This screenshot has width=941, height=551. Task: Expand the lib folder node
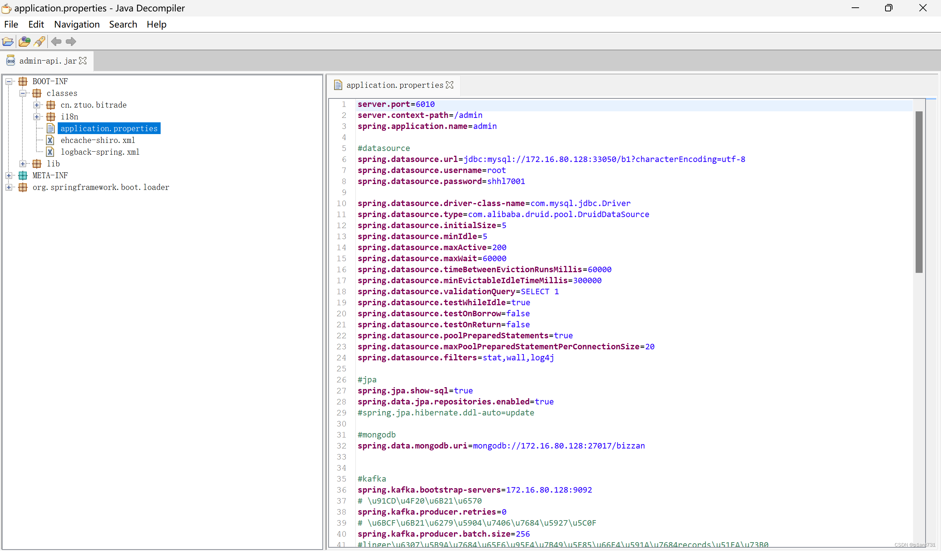coord(23,164)
